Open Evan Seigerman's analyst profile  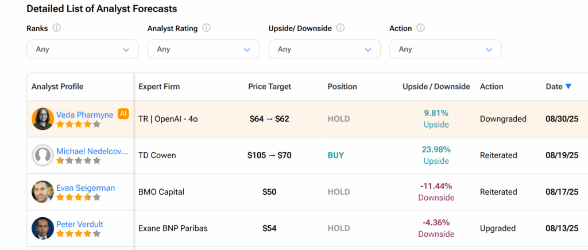click(x=86, y=187)
